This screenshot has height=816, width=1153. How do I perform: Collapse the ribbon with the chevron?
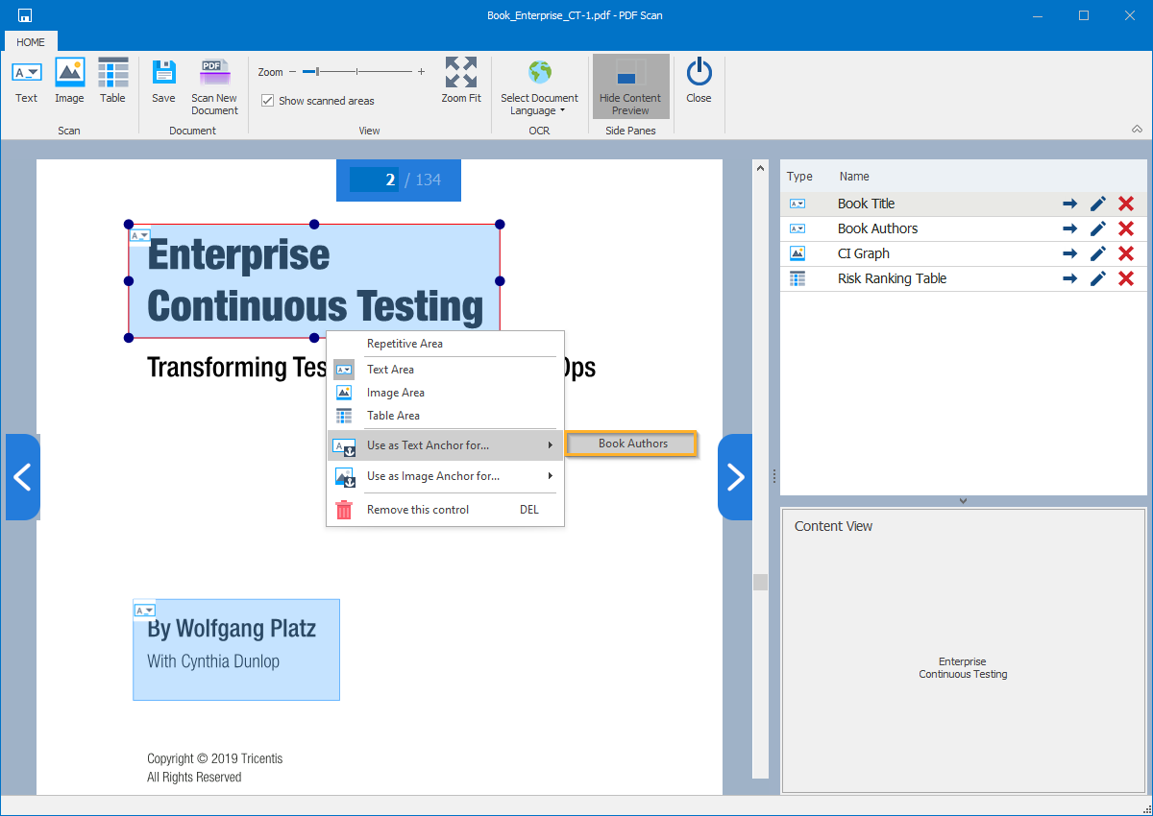(1137, 130)
